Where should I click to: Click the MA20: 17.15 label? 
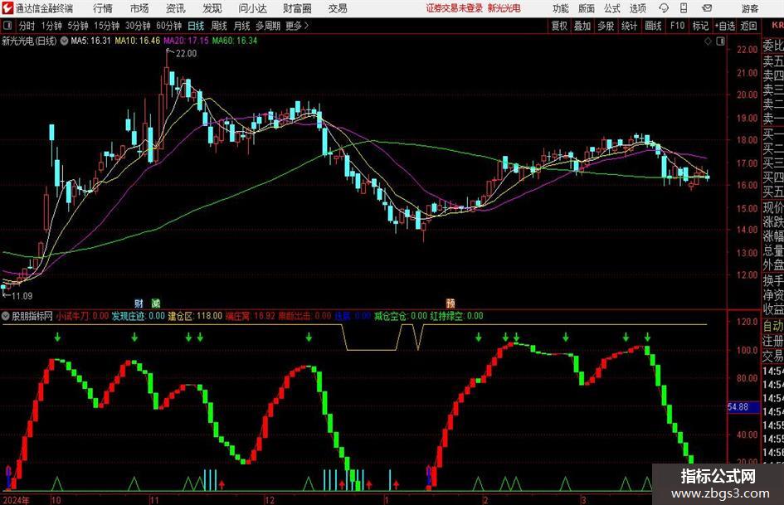[186, 41]
